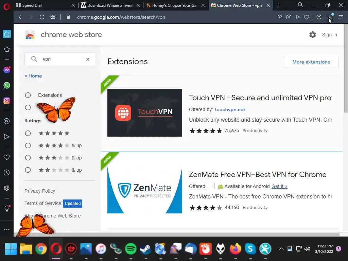Open the touchvpn.net publisher link
This screenshot has width=348, height=261.
click(230, 109)
